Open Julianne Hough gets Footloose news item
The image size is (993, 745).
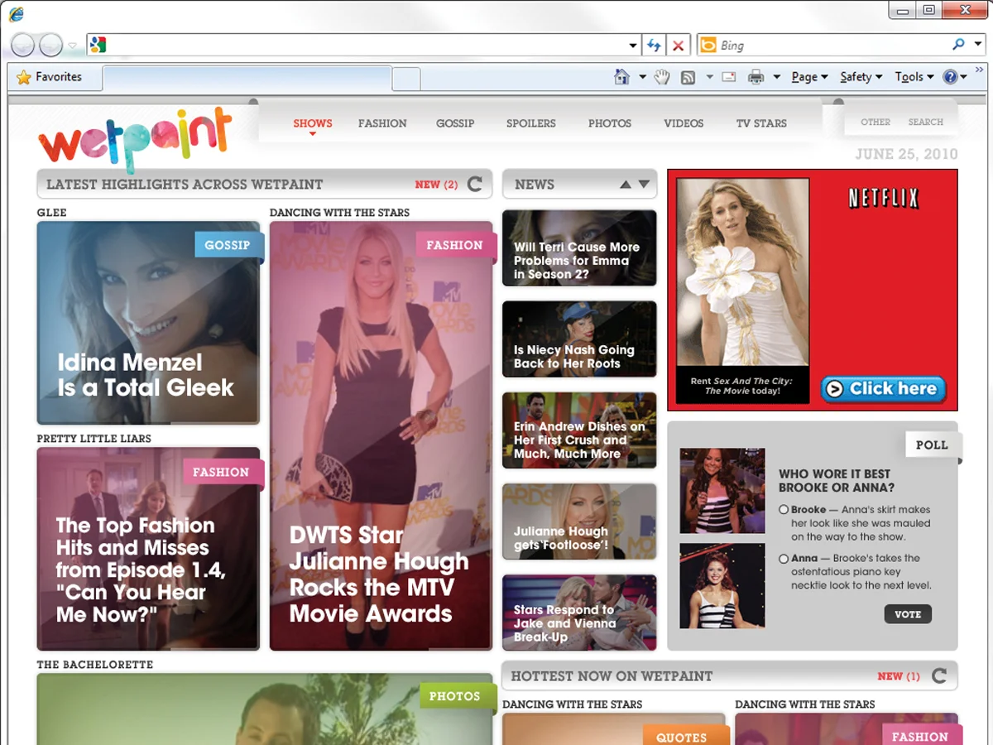pos(579,521)
